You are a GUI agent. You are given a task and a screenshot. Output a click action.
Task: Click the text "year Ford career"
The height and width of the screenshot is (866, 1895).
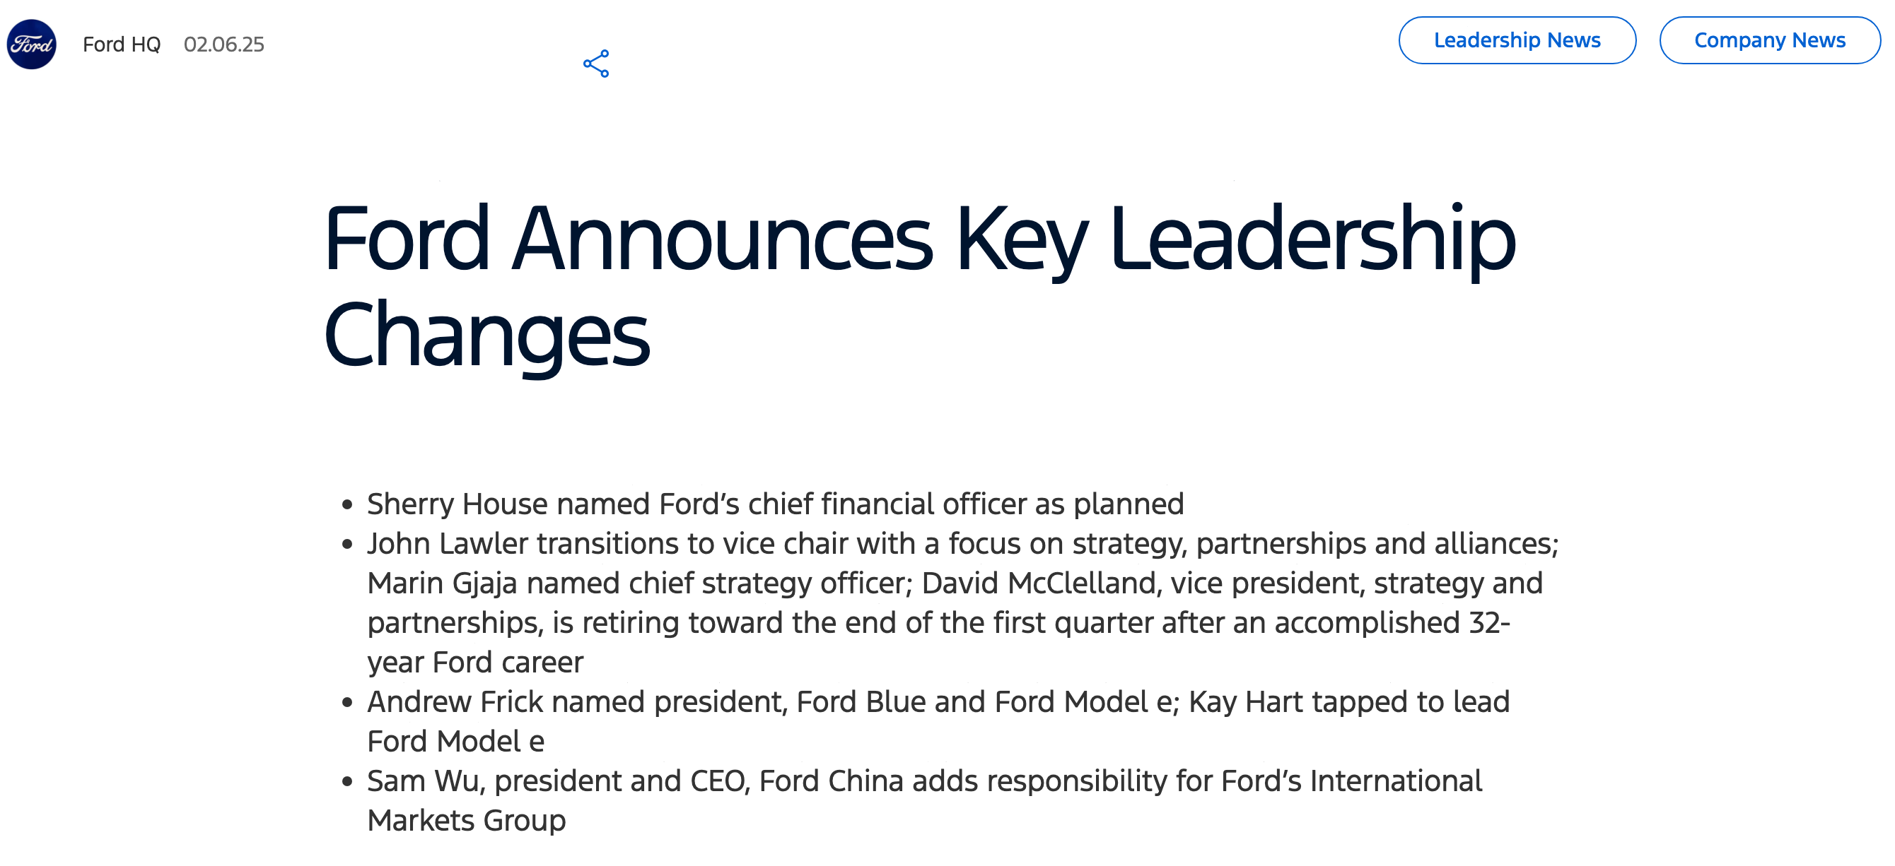click(475, 663)
